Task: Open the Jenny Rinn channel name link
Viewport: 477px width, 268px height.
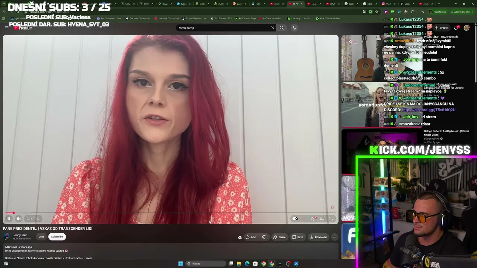Action: click(20, 235)
